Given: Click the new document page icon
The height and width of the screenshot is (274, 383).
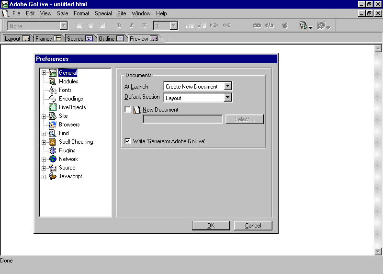Looking at the screenshot, I should click(x=137, y=110).
